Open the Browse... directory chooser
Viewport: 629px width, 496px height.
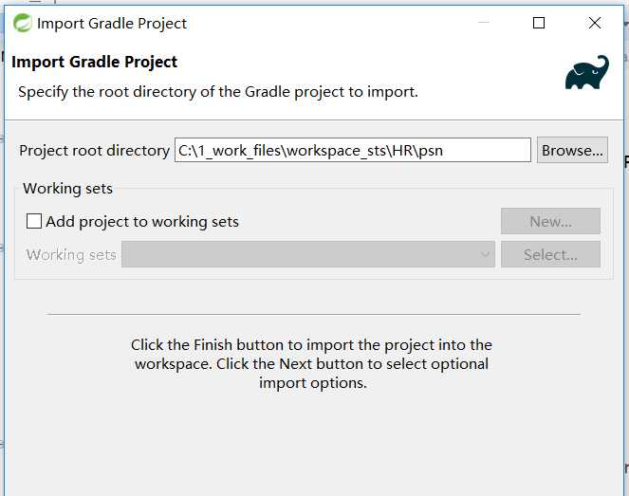(572, 150)
